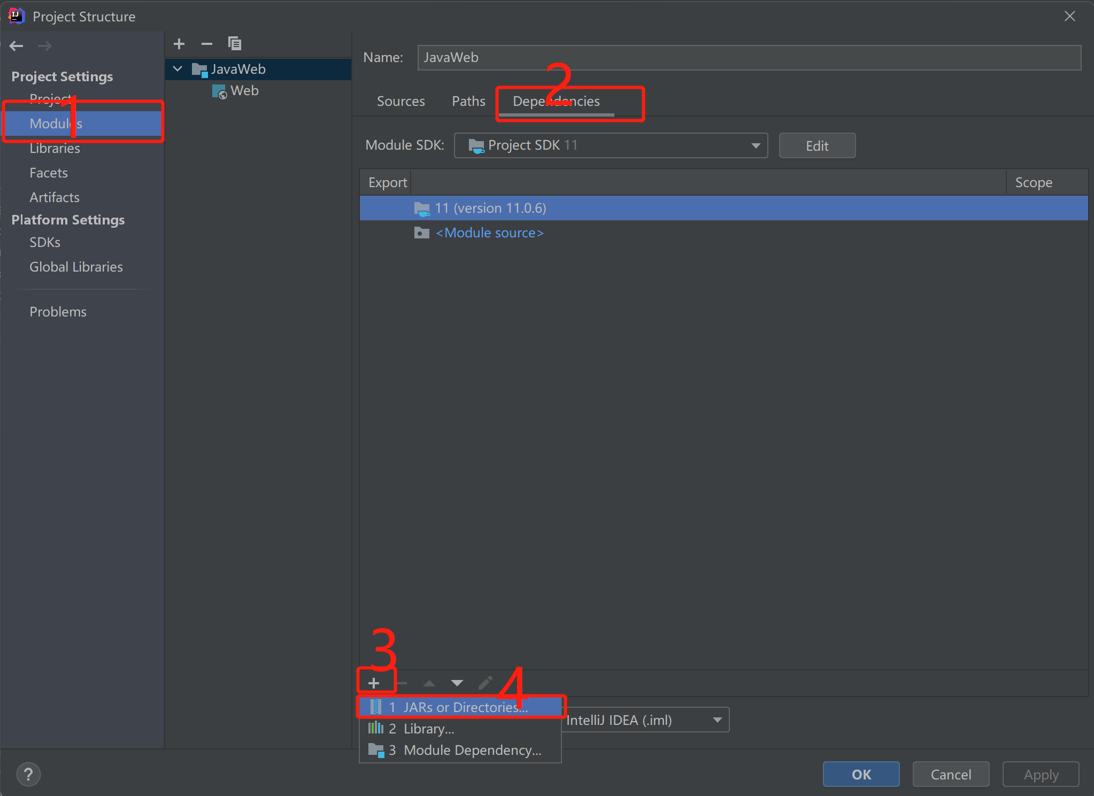1094x796 pixels.
Task: Open the help question mark button
Action: tap(29, 774)
